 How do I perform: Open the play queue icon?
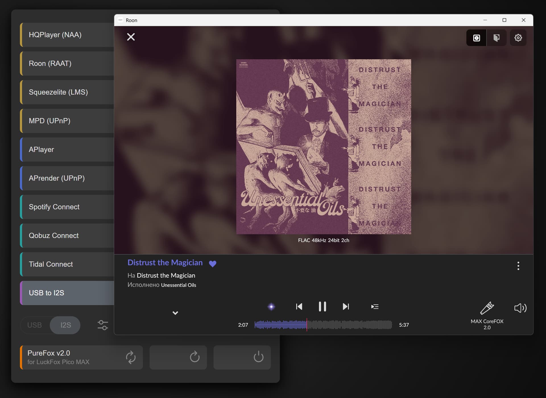[375, 306]
